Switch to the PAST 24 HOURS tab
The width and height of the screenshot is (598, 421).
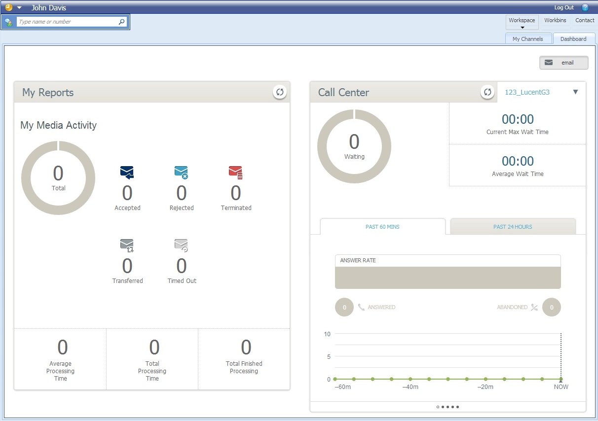click(x=513, y=227)
